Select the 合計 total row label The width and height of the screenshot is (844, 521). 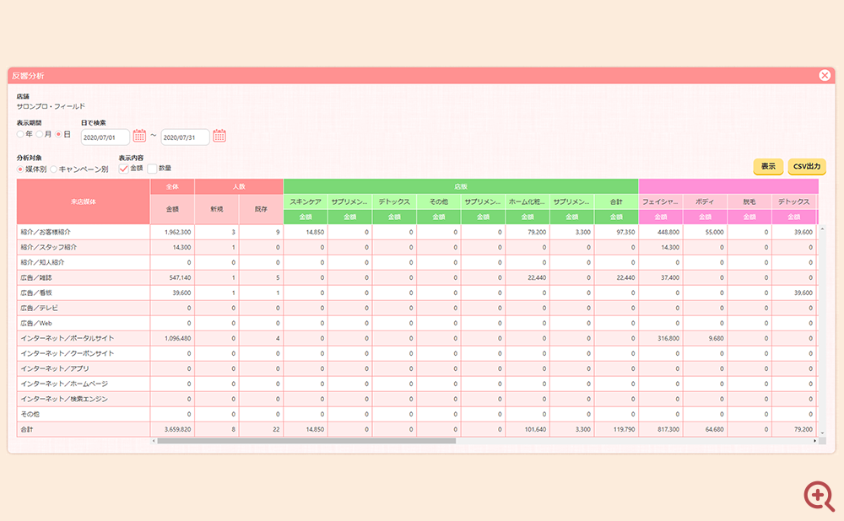coord(27,430)
